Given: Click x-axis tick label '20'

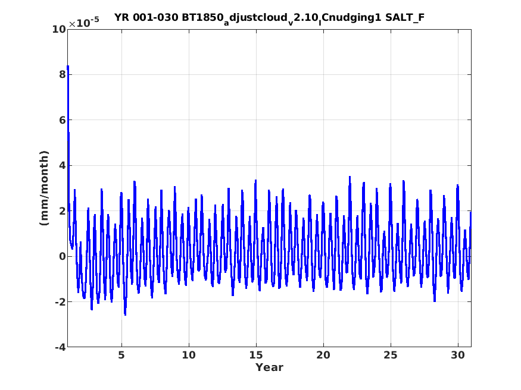Looking at the screenshot, I should (323, 355).
